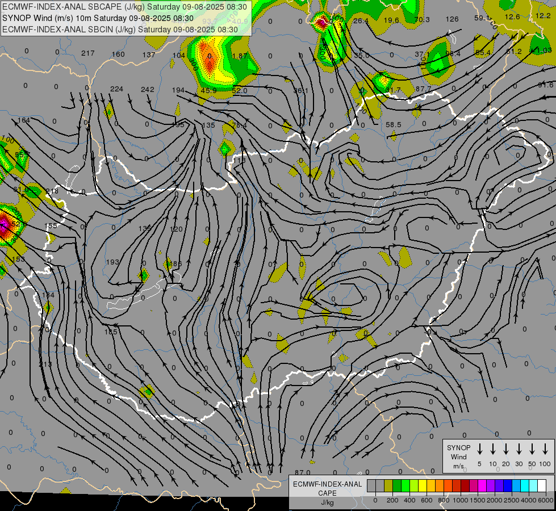This screenshot has height=511, width=556.
Task: Click the wind arrow above 10 m/s
Action: pyautogui.click(x=493, y=449)
